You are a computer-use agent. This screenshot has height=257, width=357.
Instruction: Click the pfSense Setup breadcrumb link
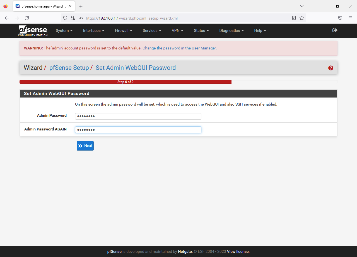69,68
